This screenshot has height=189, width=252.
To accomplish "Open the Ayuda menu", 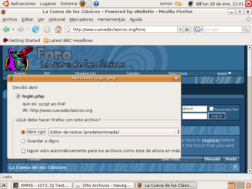I will (136, 20).
